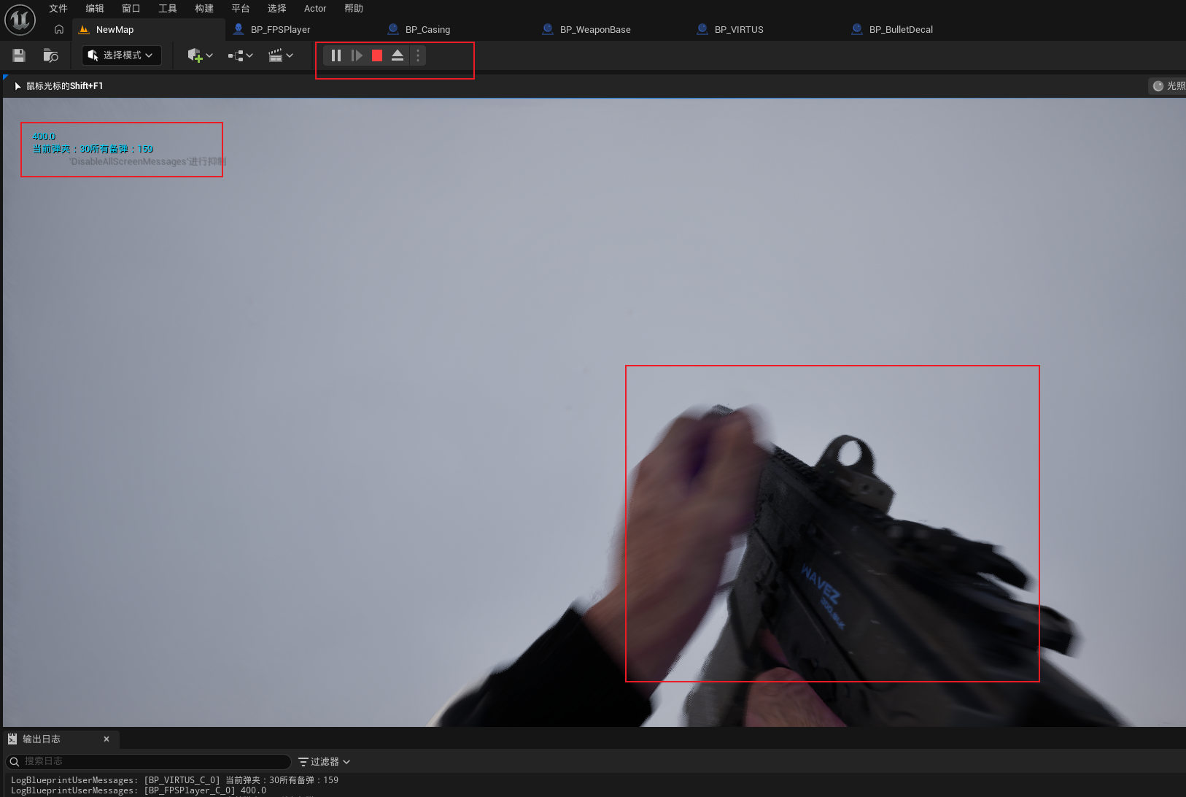The image size is (1186, 797).
Task: Open the 编辑 menu
Action: (x=95, y=9)
